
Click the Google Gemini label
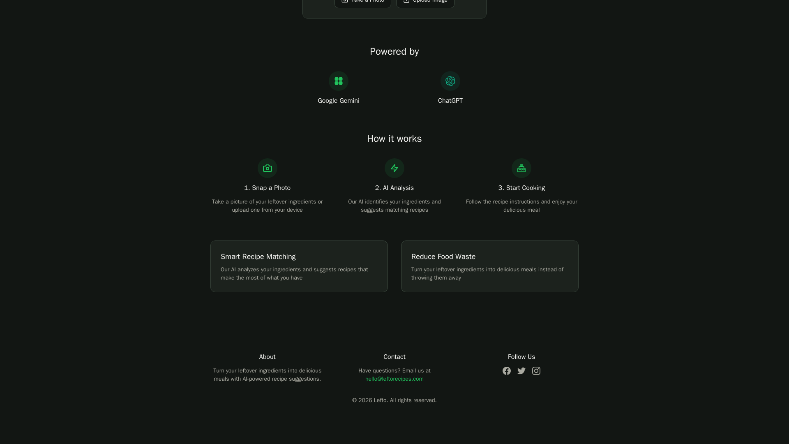coord(338,101)
